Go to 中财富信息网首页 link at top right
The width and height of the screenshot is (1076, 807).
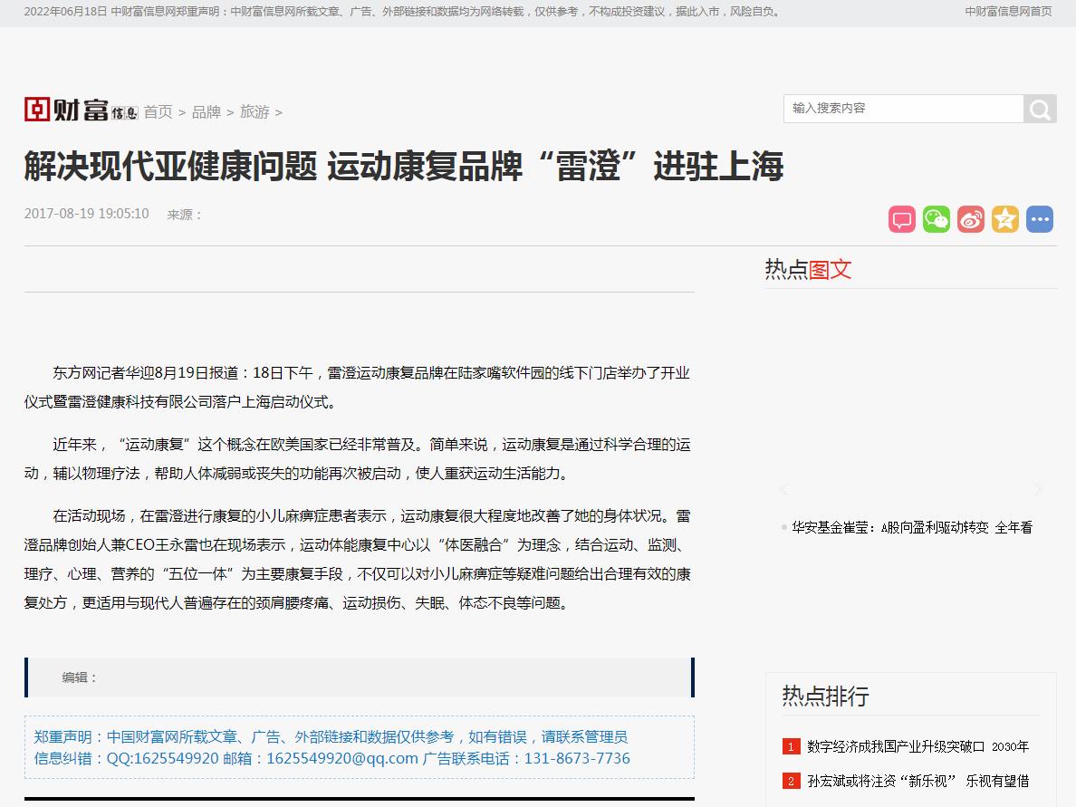(x=1008, y=12)
